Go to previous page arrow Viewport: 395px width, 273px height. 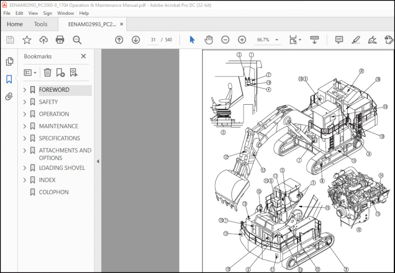click(x=119, y=40)
